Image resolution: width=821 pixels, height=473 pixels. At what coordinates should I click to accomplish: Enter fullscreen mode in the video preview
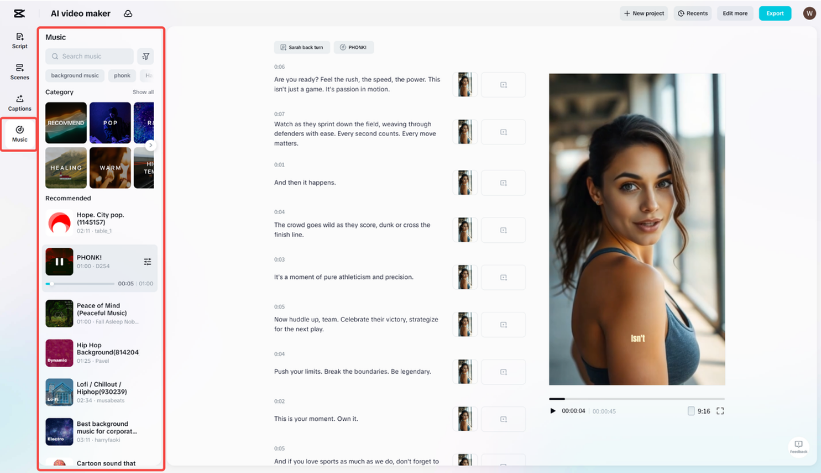720,410
